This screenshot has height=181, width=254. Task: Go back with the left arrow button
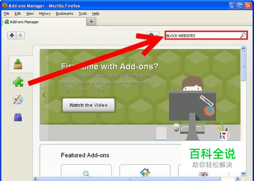click(12, 35)
